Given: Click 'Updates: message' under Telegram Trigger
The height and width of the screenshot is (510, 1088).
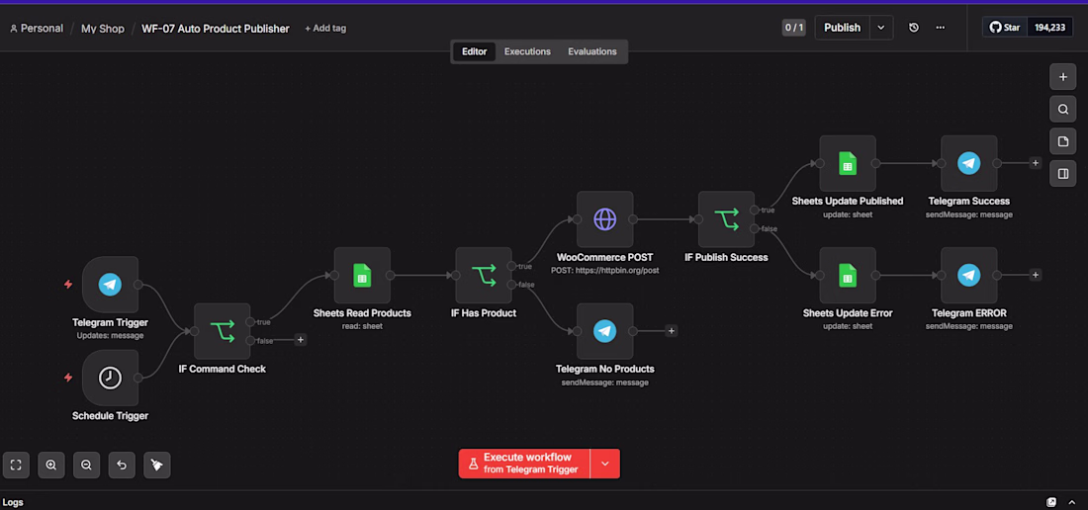Looking at the screenshot, I should point(111,335).
